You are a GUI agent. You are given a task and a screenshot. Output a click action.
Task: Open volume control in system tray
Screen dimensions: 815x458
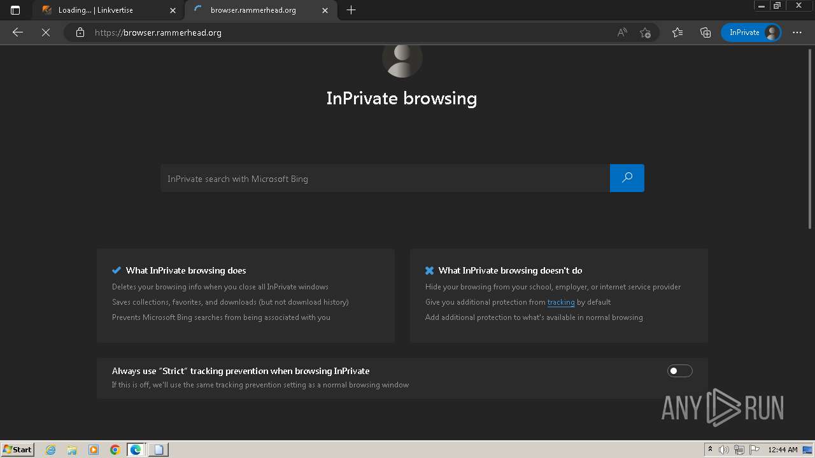[x=723, y=450]
